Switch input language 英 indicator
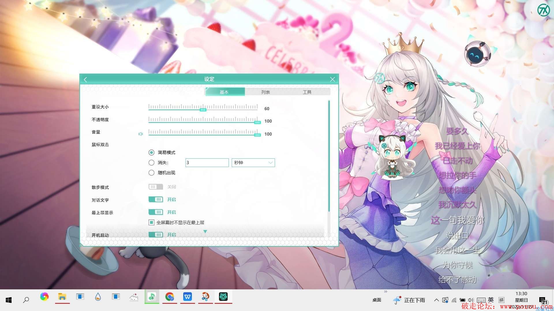Image resolution: width=554 pixels, height=311 pixels. click(491, 300)
